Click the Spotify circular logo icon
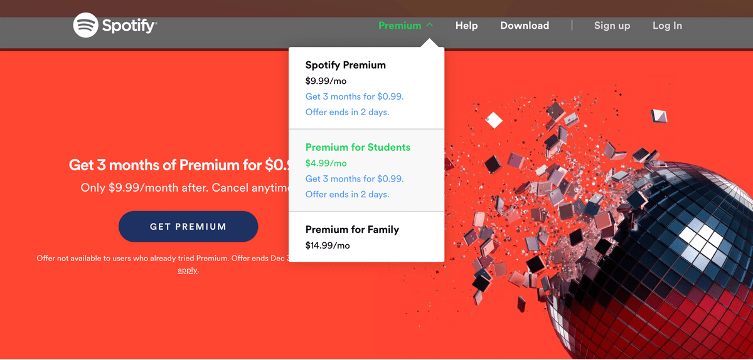The height and width of the screenshot is (360, 753). pos(86,26)
